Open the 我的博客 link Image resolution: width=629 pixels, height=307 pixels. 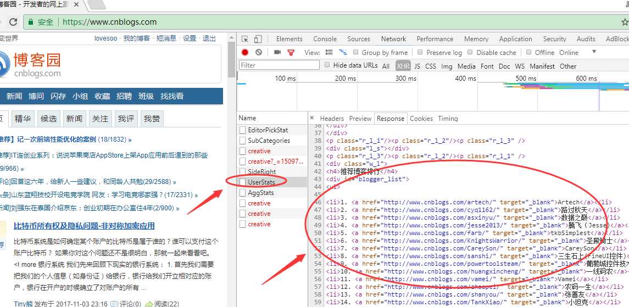click(137, 38)
